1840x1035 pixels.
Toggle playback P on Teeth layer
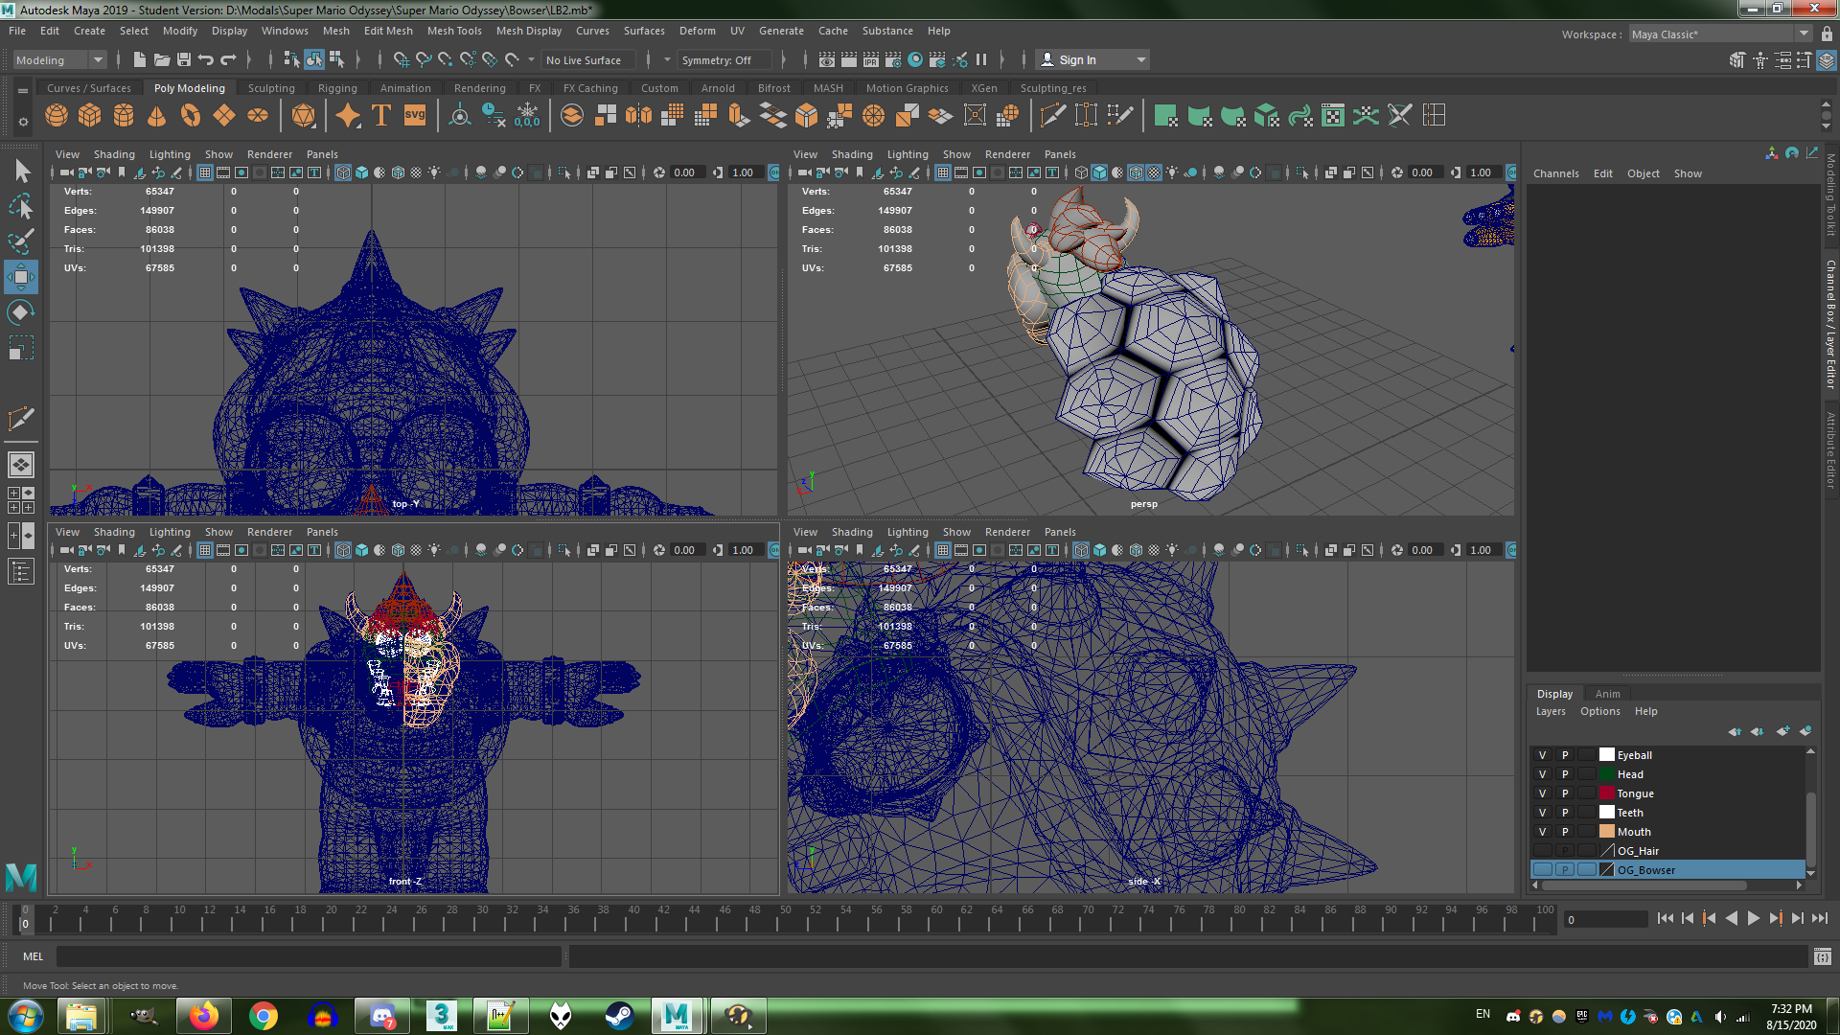click(x=1565, y=813)
